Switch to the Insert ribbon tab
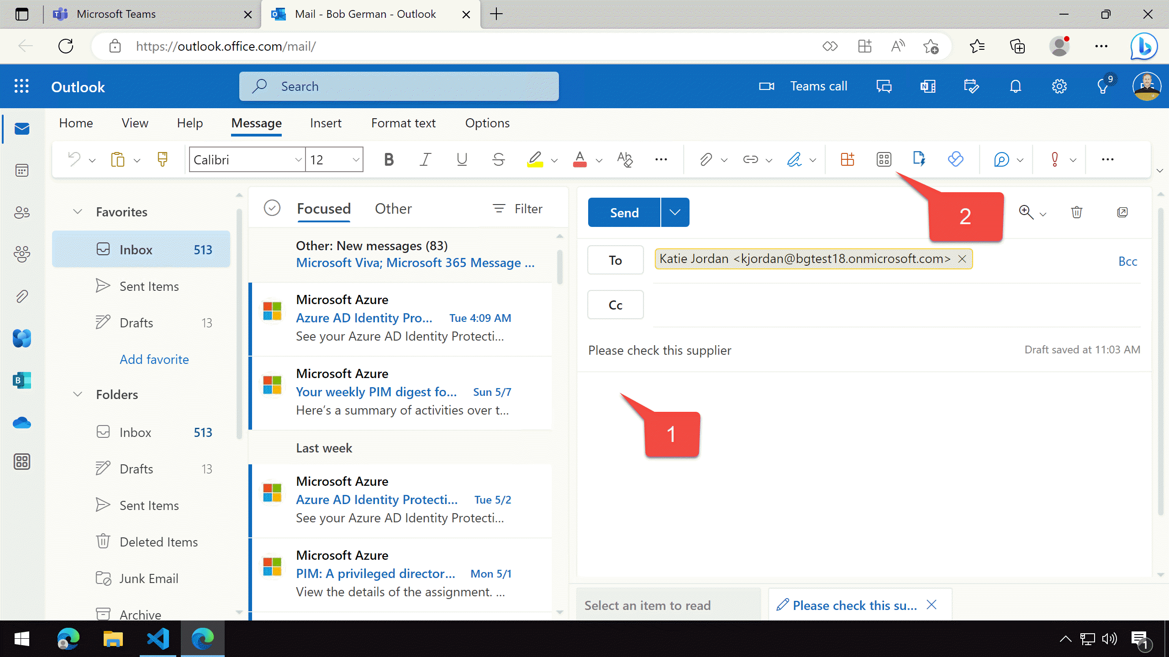1169x657 pixels. pos(325,123)
